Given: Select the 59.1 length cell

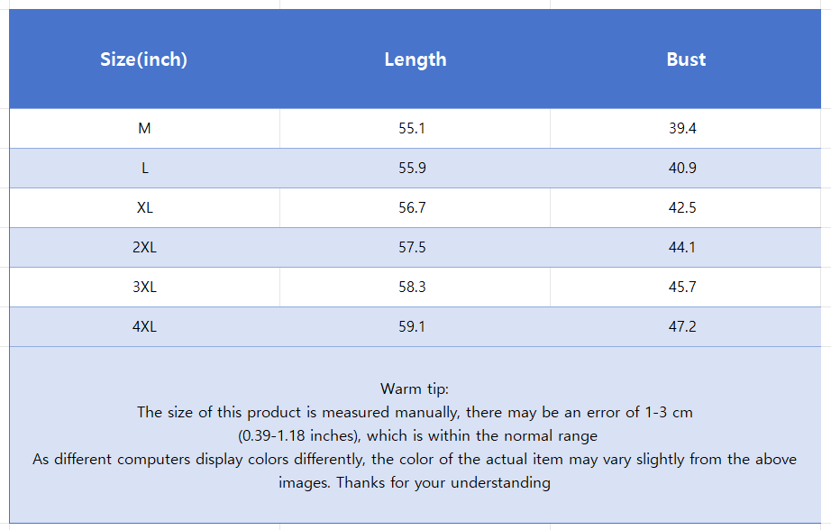Looking at the screenshot, I should (x=412, y=327).
